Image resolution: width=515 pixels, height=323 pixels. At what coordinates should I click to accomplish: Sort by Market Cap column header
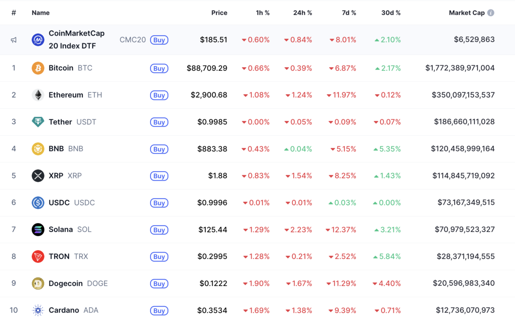(467, 13)
